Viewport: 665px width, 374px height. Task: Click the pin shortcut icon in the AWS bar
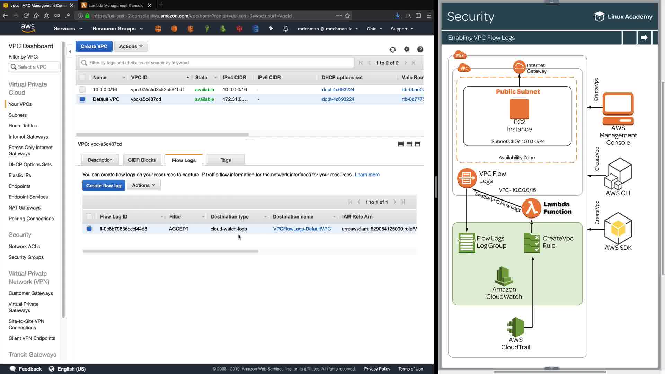(271, 29)
